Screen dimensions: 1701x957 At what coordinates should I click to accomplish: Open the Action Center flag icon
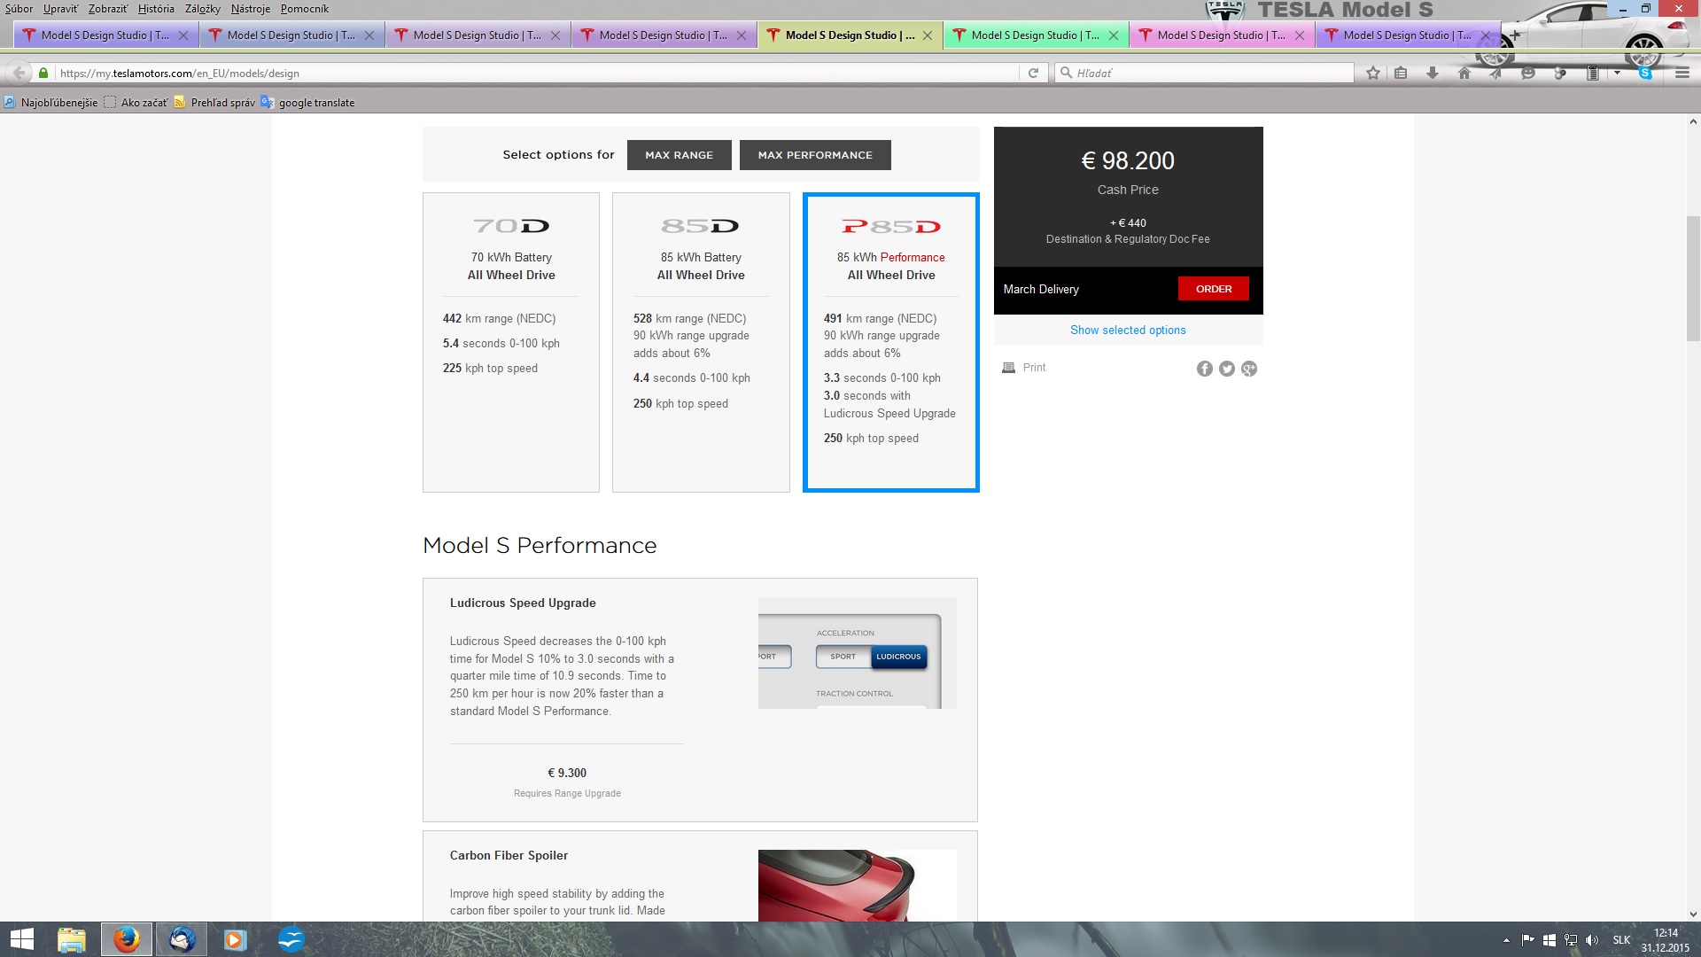1528,940
